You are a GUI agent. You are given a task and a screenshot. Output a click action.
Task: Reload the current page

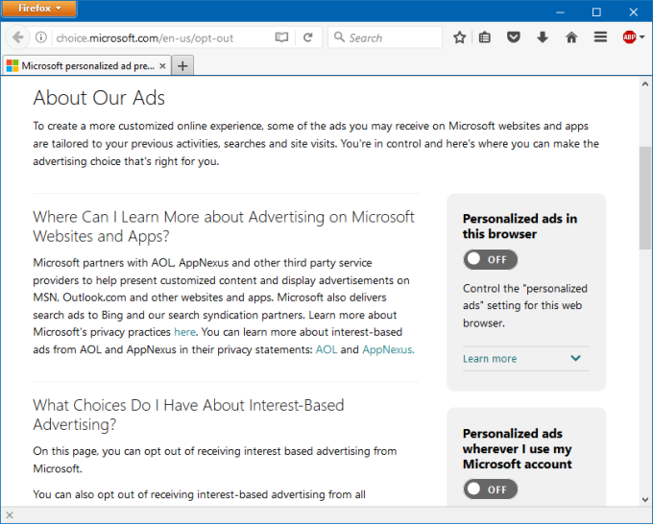(307, 37)
